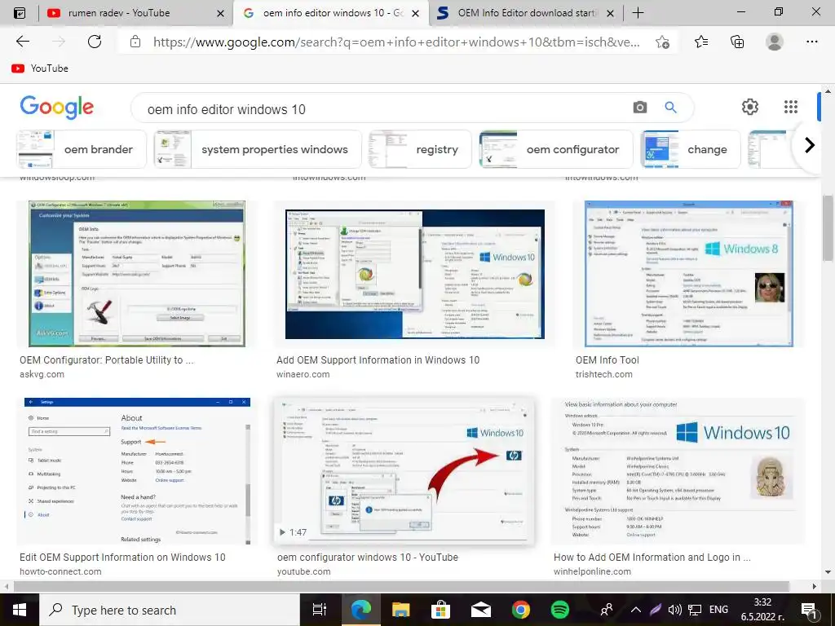Viewport: 835px width, 626px height.
Task: Open oem configurator windows 10 - YouTube link
Action: (x=368, y=558)
